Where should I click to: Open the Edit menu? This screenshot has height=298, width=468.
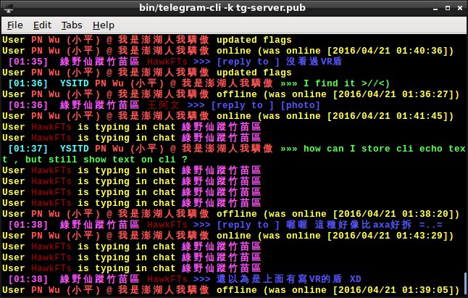(x=42, y=25)
